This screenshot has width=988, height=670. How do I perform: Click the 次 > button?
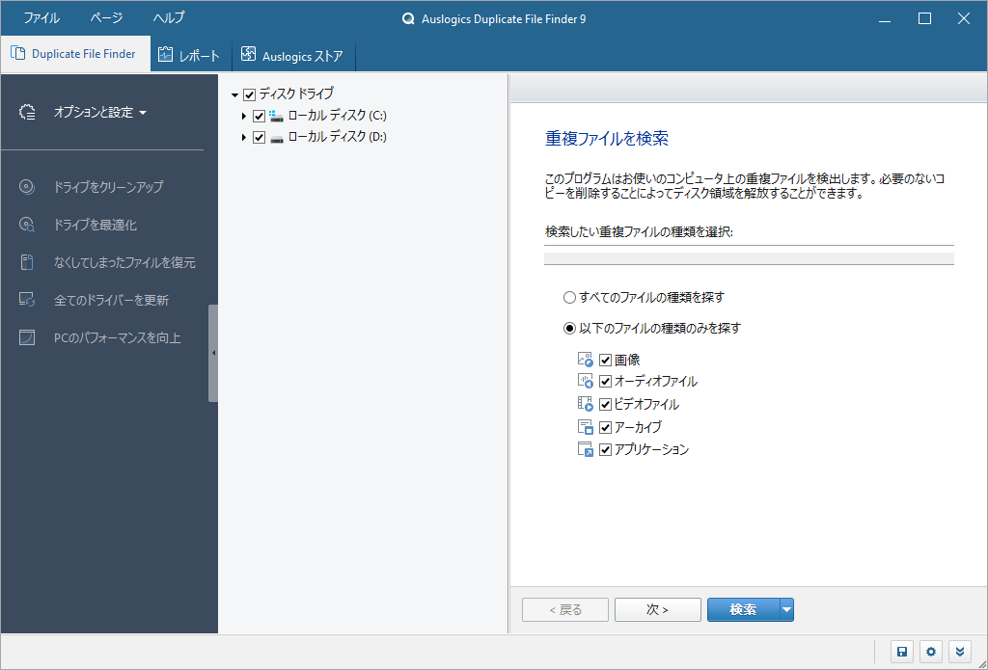pos(657,609)
